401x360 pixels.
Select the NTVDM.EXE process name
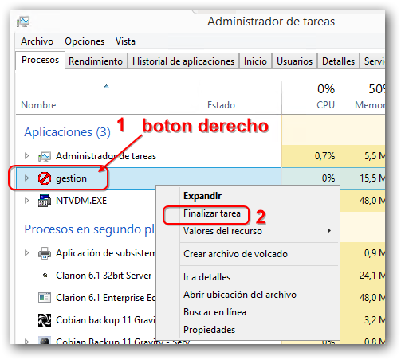tap(81, 201)
